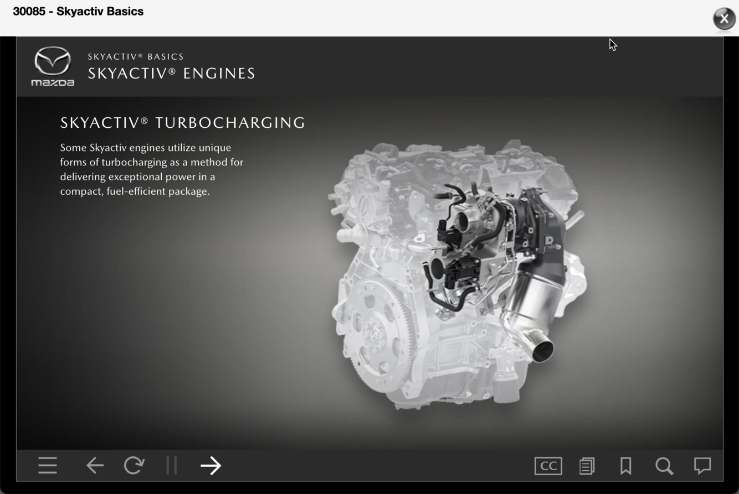Screen dimensions: 739x494
Task: Replay the current slide
Action: click(x=134, y=465)
